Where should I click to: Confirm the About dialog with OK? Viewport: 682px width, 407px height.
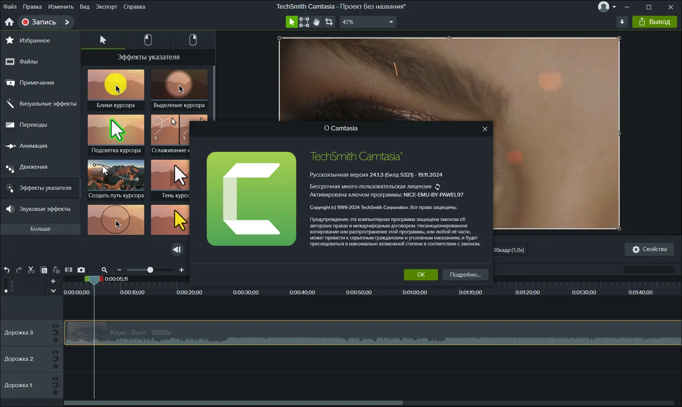(x=421, y=275)
